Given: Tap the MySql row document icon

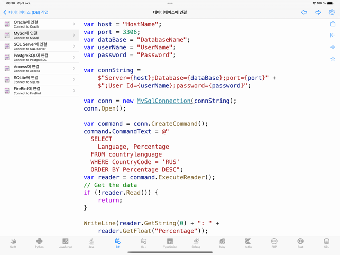Looking at the screenshot, I should click(x=7, y=35).
